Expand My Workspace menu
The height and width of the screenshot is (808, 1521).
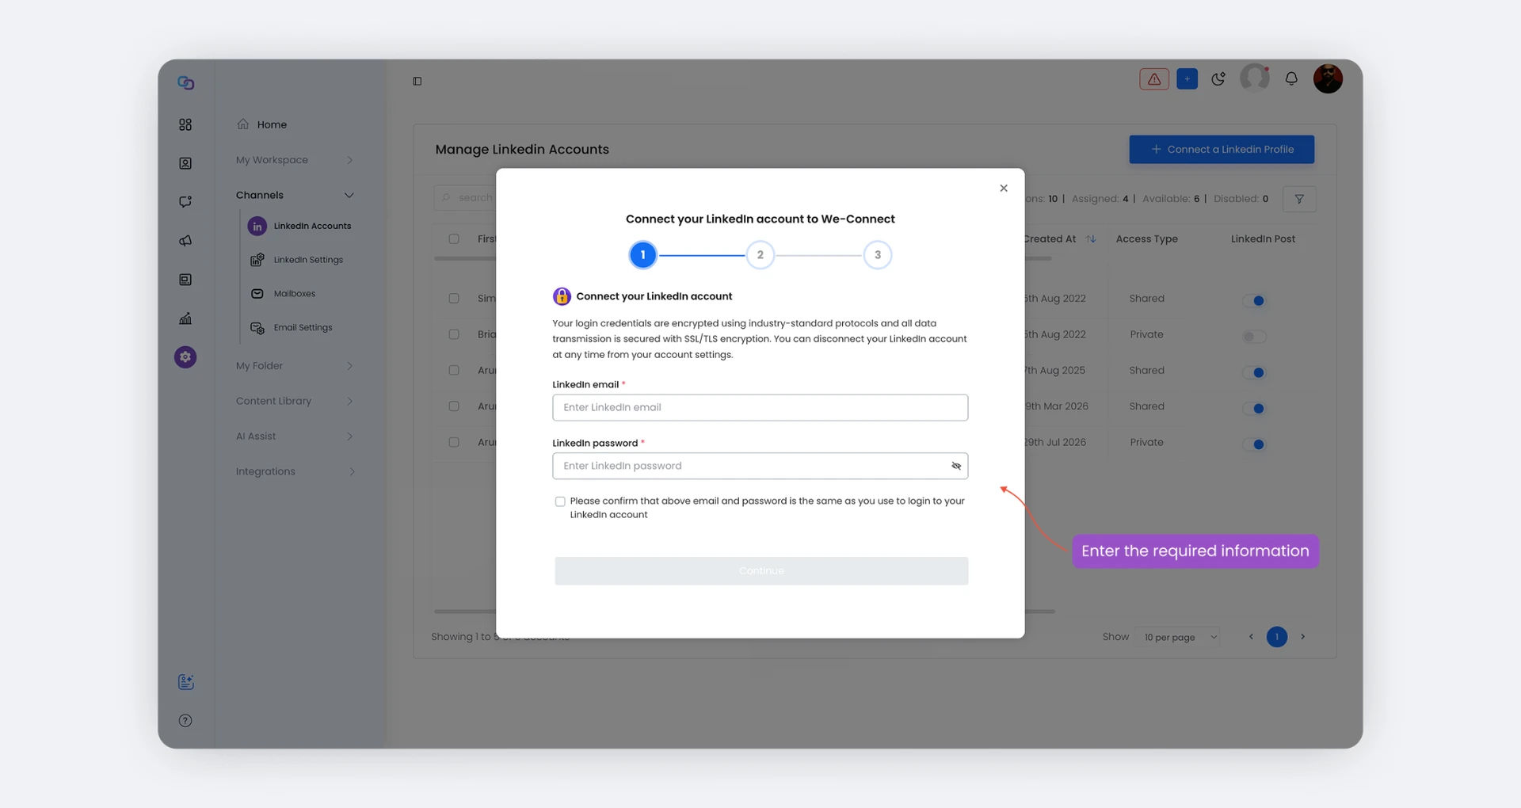295,160
